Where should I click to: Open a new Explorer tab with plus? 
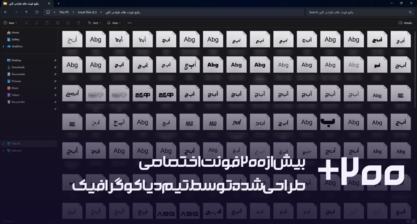pos(59,4)
